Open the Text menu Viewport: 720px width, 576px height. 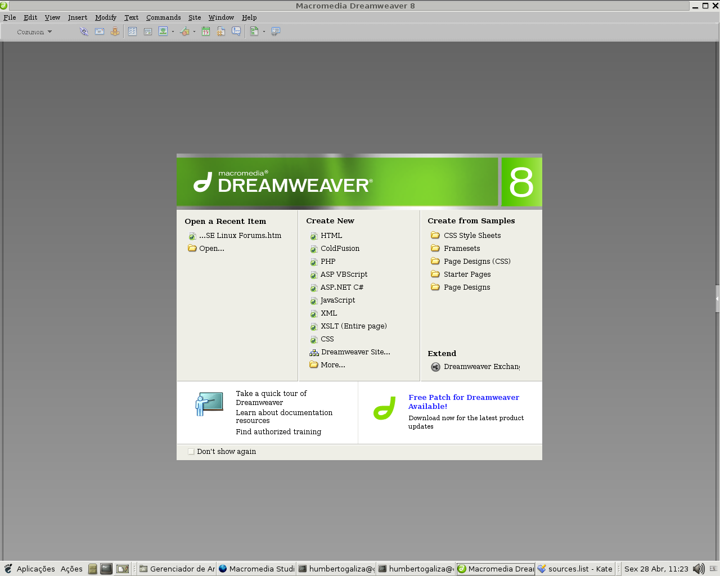131,17
